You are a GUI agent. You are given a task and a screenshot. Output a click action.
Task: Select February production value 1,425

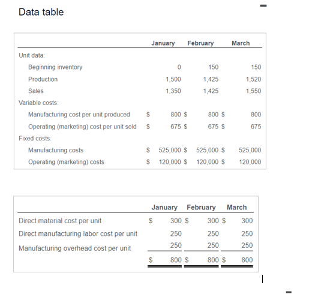pyautogui.click(x=211, y=79)
